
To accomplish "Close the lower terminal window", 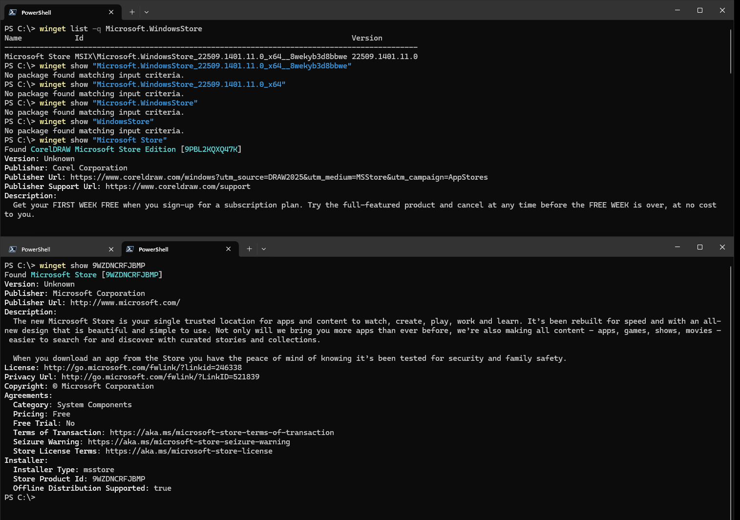I will (x=722, y=247).
